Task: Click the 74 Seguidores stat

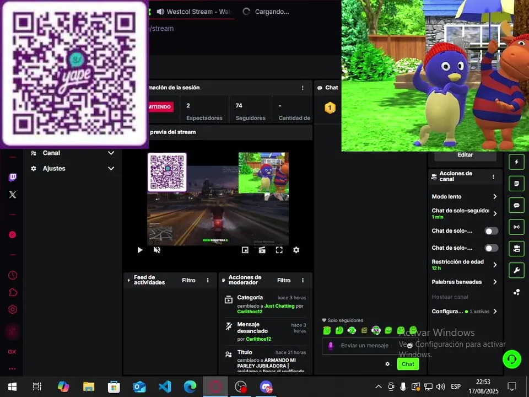Action: [x=250, y=111]
